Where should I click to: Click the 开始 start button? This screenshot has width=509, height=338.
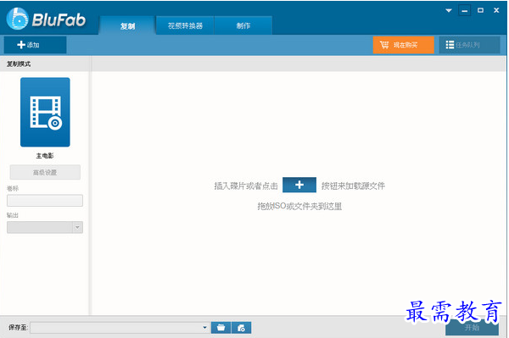coord(472,327)
